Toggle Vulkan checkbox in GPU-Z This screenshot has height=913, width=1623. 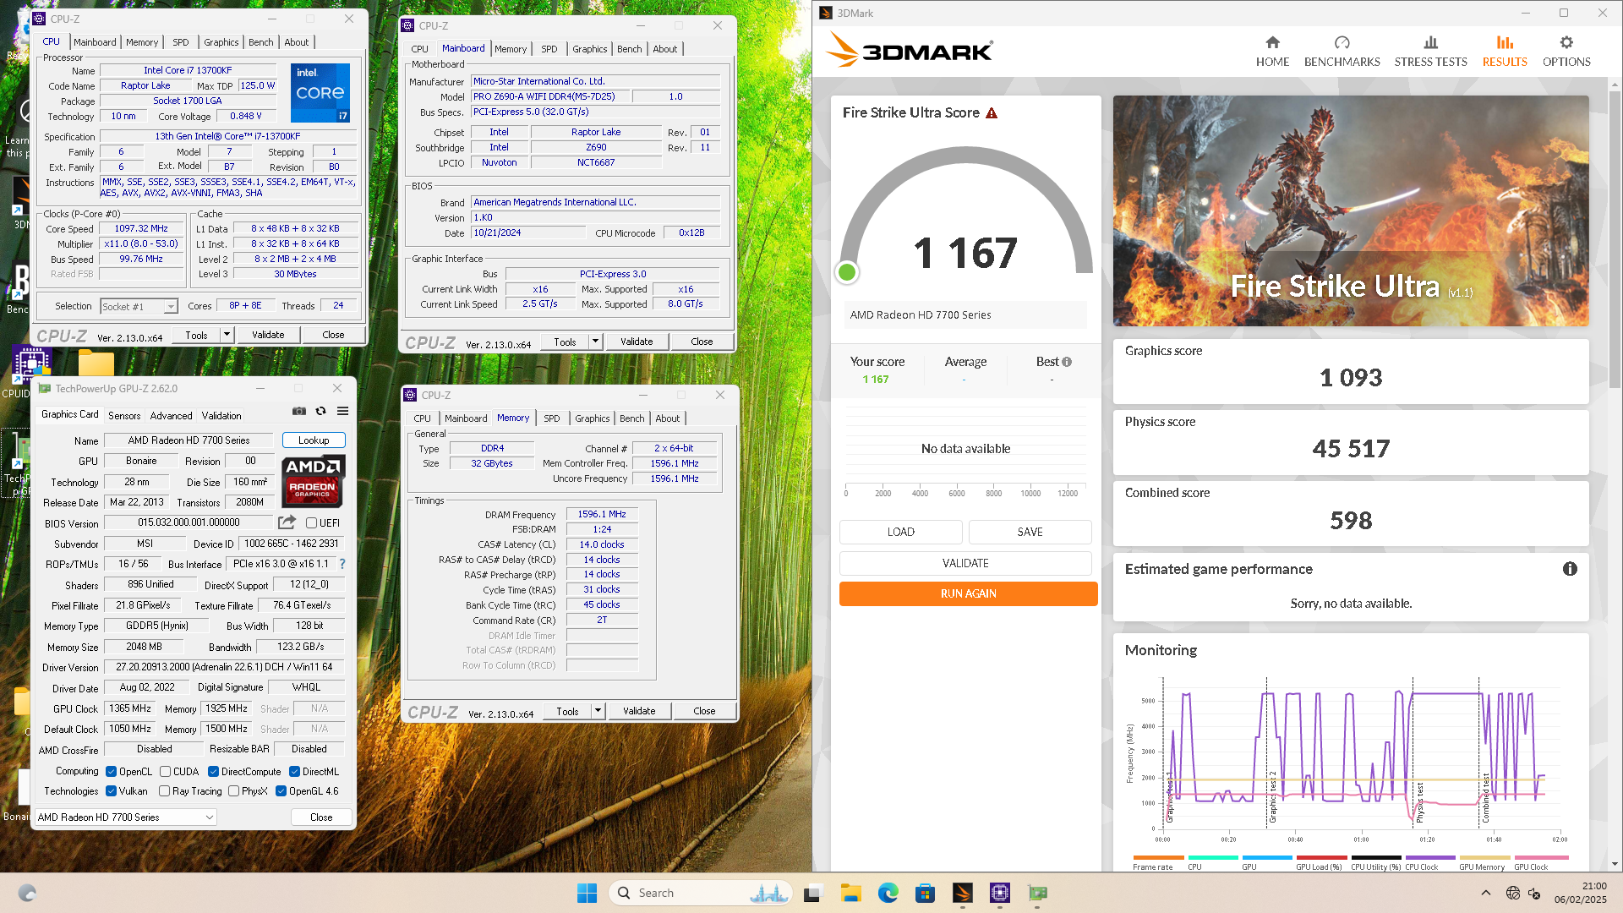pyautogui.click(x=111, y=791)
